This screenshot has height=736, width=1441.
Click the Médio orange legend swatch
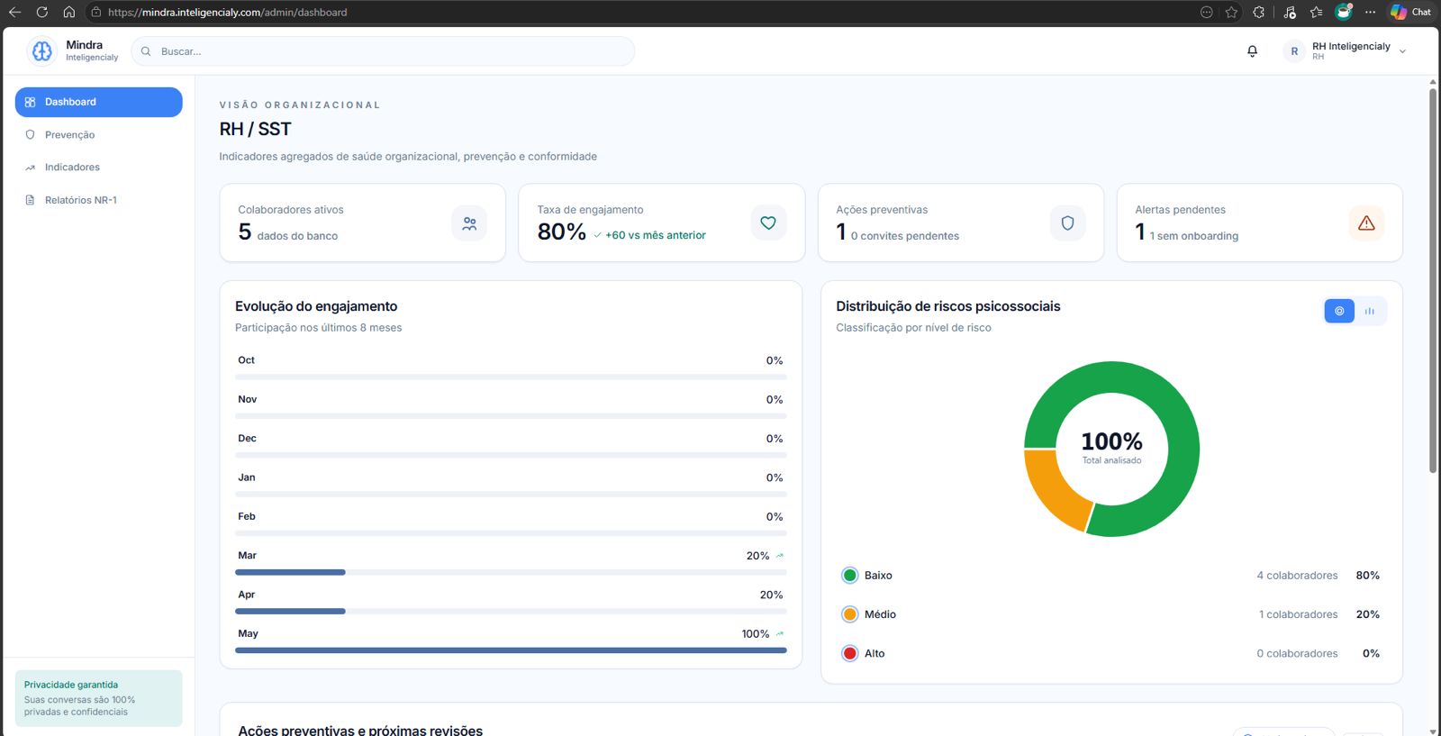point(849,614)
